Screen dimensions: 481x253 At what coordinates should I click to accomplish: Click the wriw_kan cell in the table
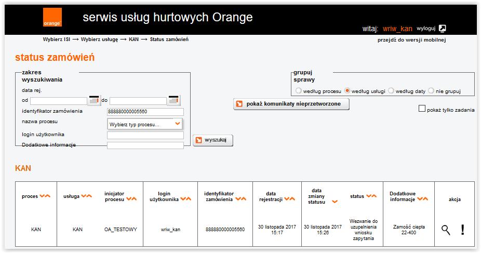170,230
